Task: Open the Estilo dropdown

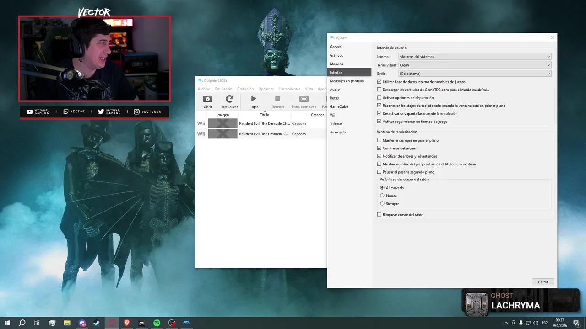Action: point(475,74)
